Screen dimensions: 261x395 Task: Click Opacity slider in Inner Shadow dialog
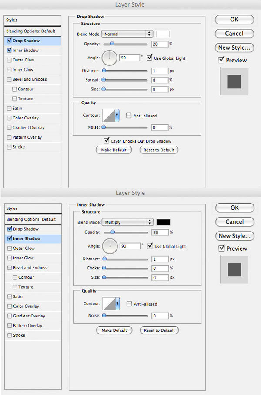pos(126,232)
